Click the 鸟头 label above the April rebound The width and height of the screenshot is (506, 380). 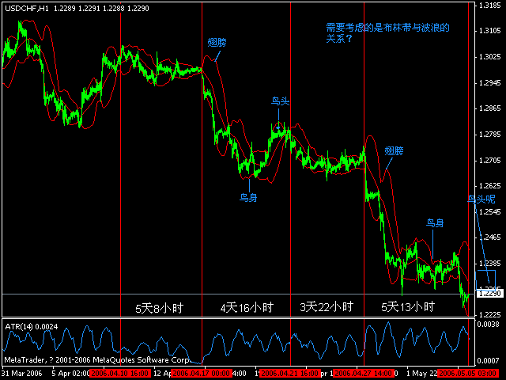pos(280,101)
